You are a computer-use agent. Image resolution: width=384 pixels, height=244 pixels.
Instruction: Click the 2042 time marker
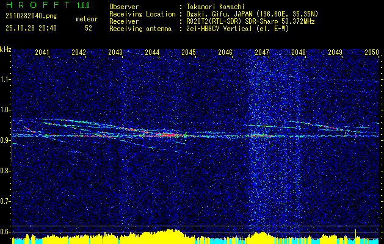tap(79, 52)
